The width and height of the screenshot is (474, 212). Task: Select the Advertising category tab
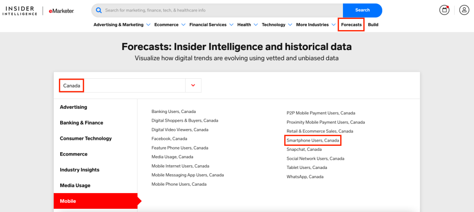(x=95, y=107)
